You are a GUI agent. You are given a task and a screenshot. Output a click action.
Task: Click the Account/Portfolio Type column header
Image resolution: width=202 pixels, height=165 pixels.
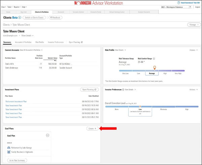[x=66, y=57]
